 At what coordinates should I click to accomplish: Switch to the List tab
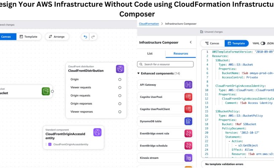pyautogui.click(x=150, y=53)
